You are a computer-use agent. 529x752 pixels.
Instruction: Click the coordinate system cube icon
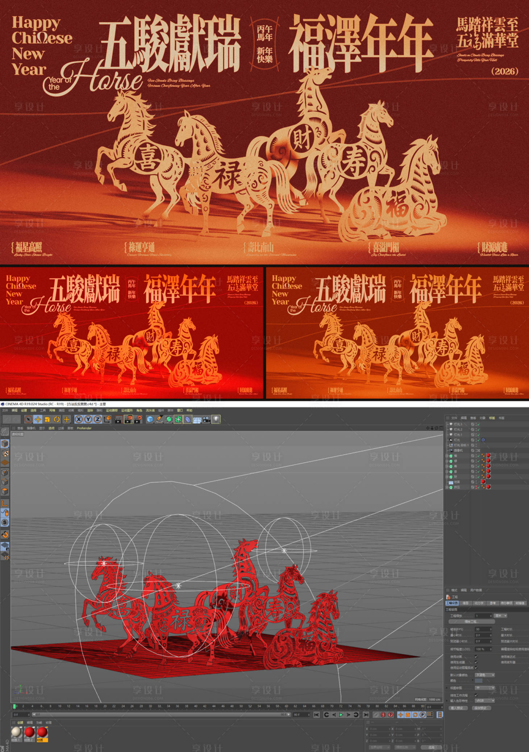[x=107, y=419]
